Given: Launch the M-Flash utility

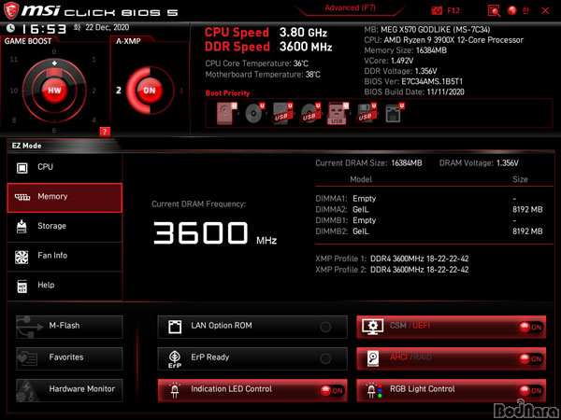Looking at the screenshot, I should click(x=69, y=327).
